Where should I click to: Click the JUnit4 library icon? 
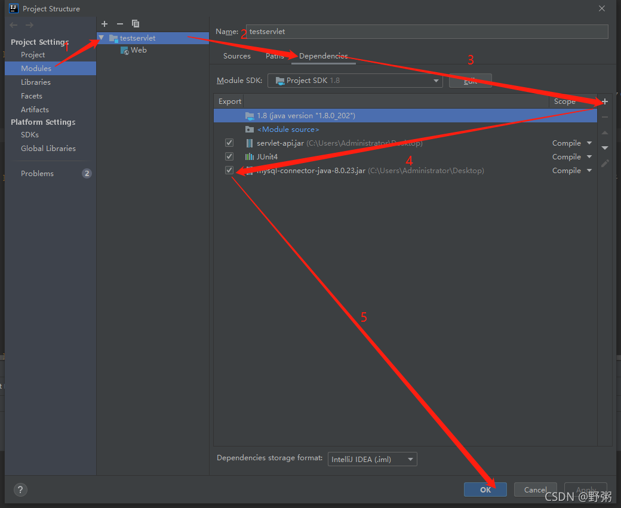[x=250, y=157]
